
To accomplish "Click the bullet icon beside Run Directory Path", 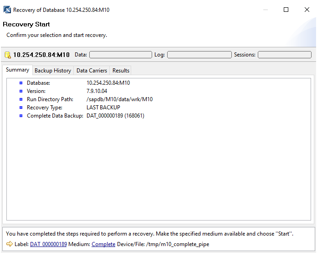I will tap(21, 99).
